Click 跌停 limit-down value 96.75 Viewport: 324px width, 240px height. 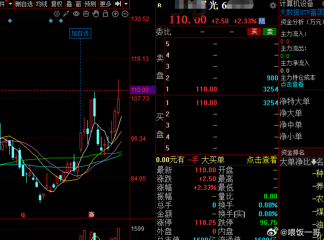269,222
